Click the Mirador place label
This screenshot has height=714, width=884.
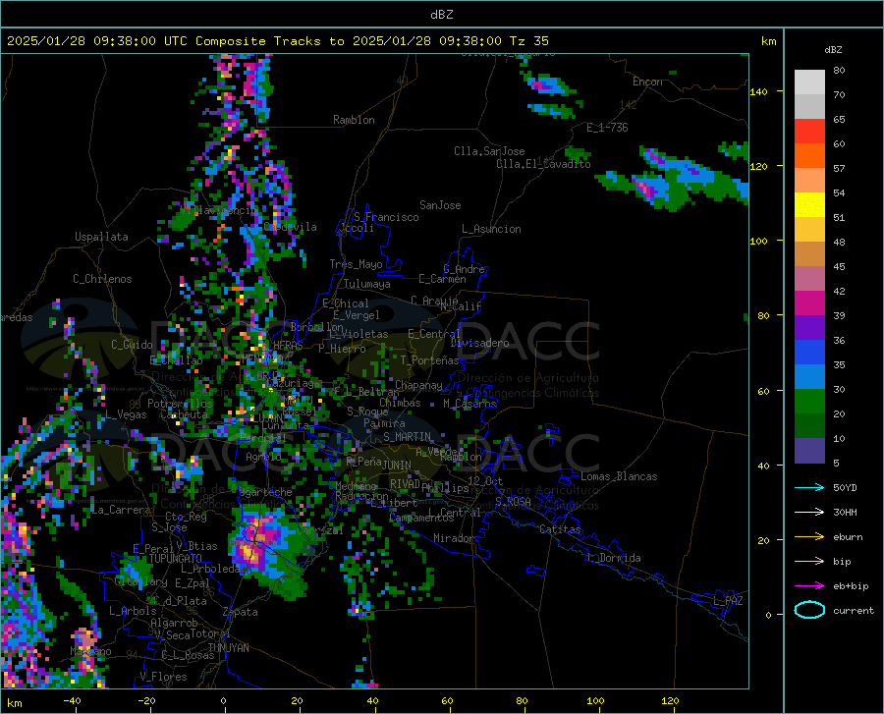(x=453, y=538)
